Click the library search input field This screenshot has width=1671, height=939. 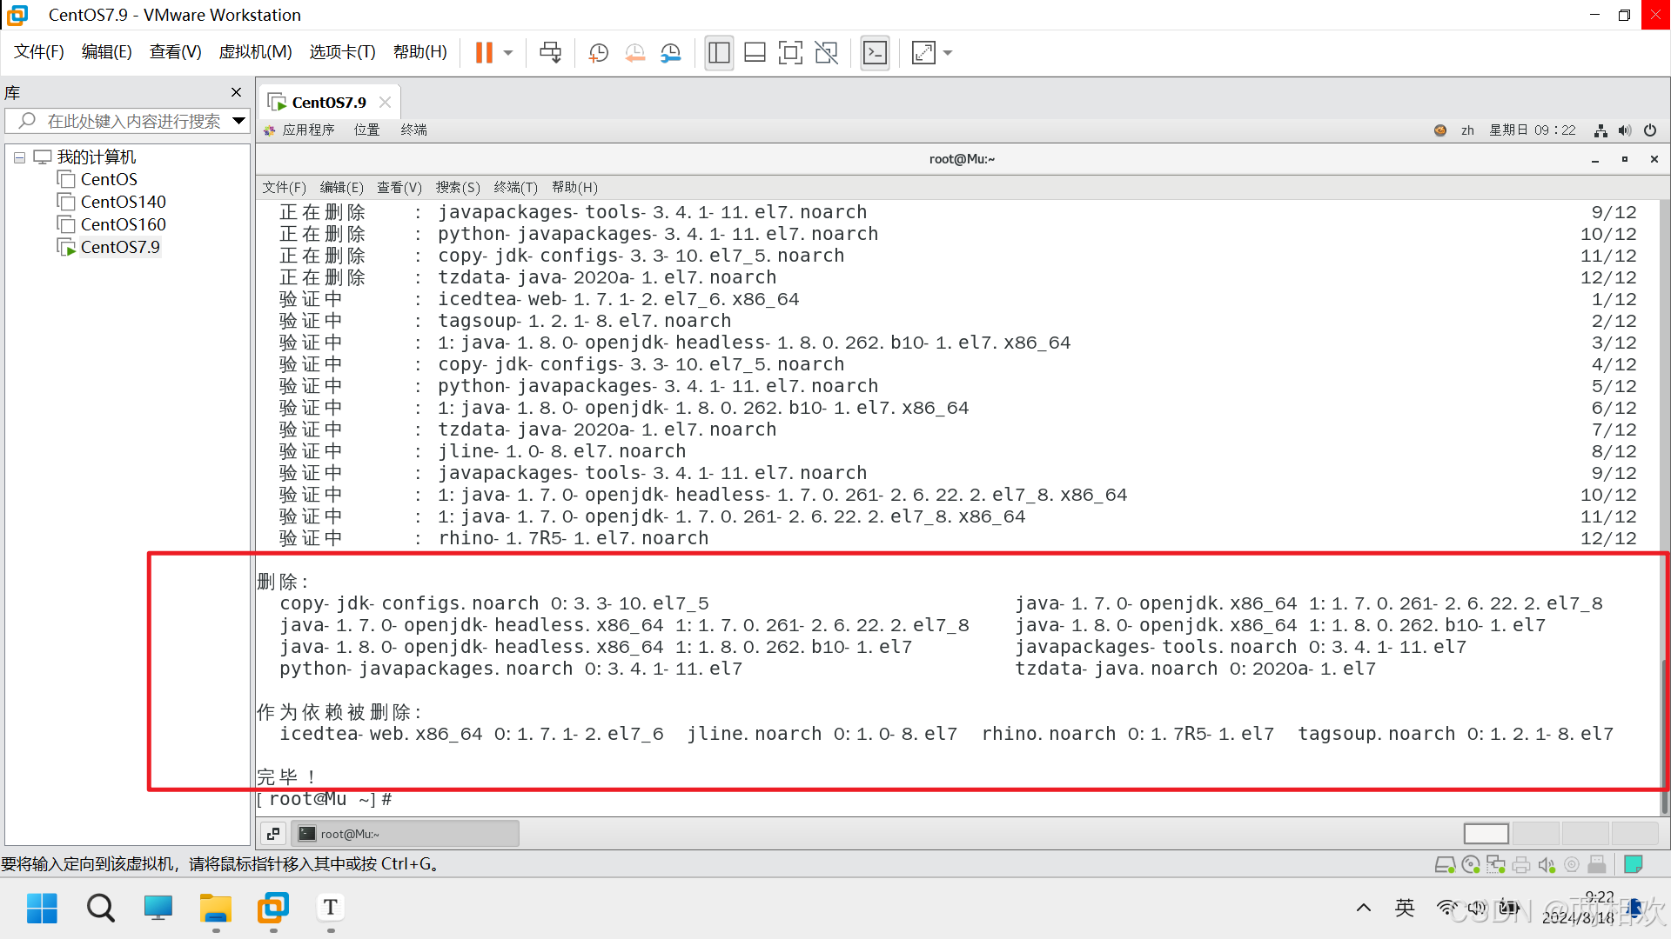(133, 121)
